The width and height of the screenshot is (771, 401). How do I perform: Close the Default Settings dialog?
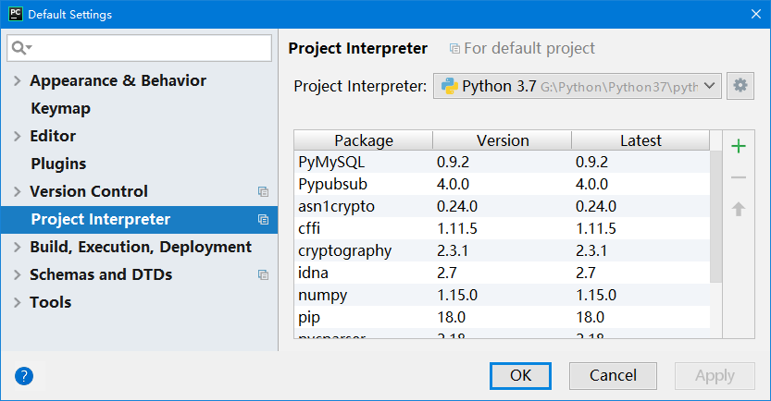pyautogui.click(x=756, y=14)
